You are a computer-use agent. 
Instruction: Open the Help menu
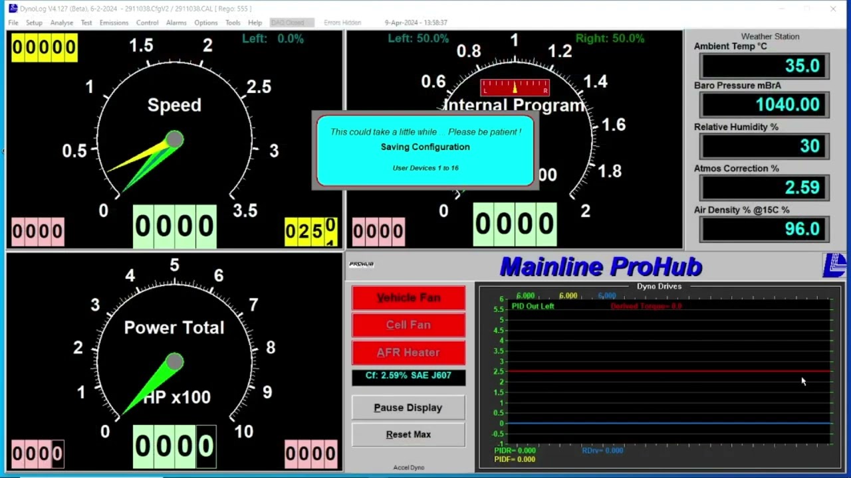point(255,23)
